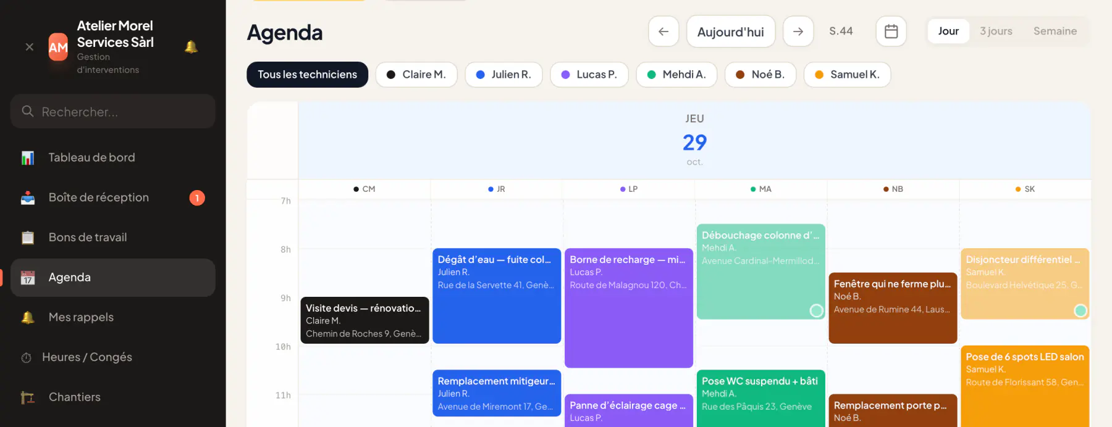Open the Remplacement mitigeur event
1112x427 pixels.
[497, 393]
